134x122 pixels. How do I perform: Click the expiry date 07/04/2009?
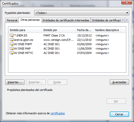(x=84, y=53)
